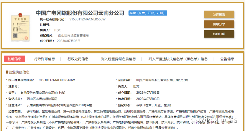This screenshot has width=245, height=131.
Task: Click the 发送报告 button
Action: click(219, 14)
